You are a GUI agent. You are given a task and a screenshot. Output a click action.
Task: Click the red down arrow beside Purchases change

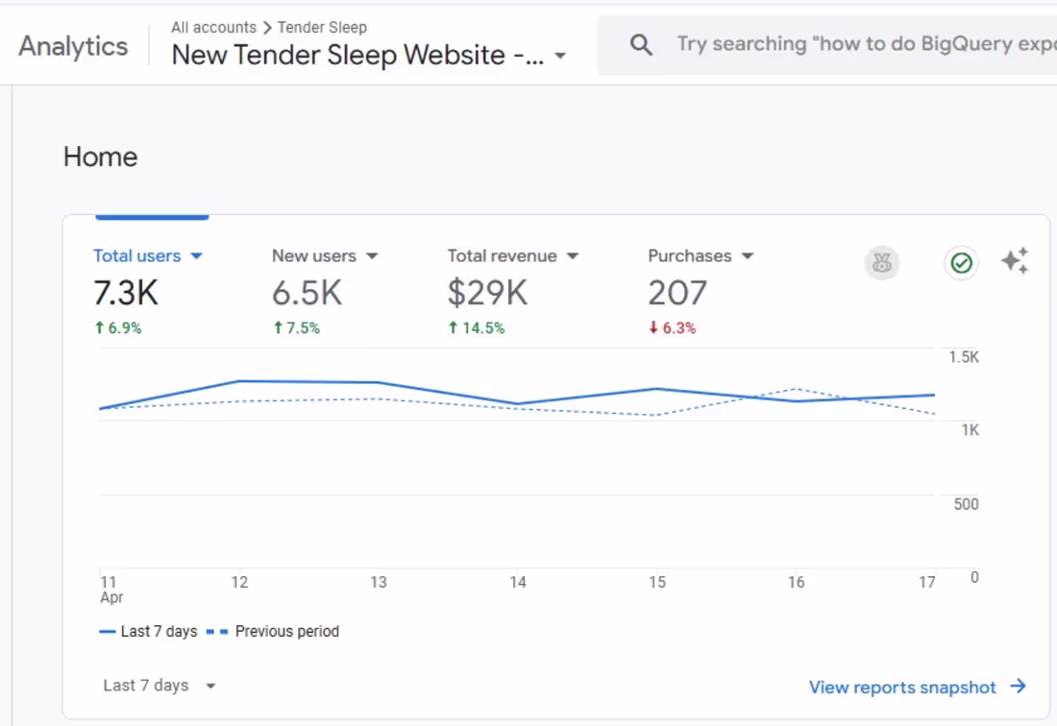652,327
